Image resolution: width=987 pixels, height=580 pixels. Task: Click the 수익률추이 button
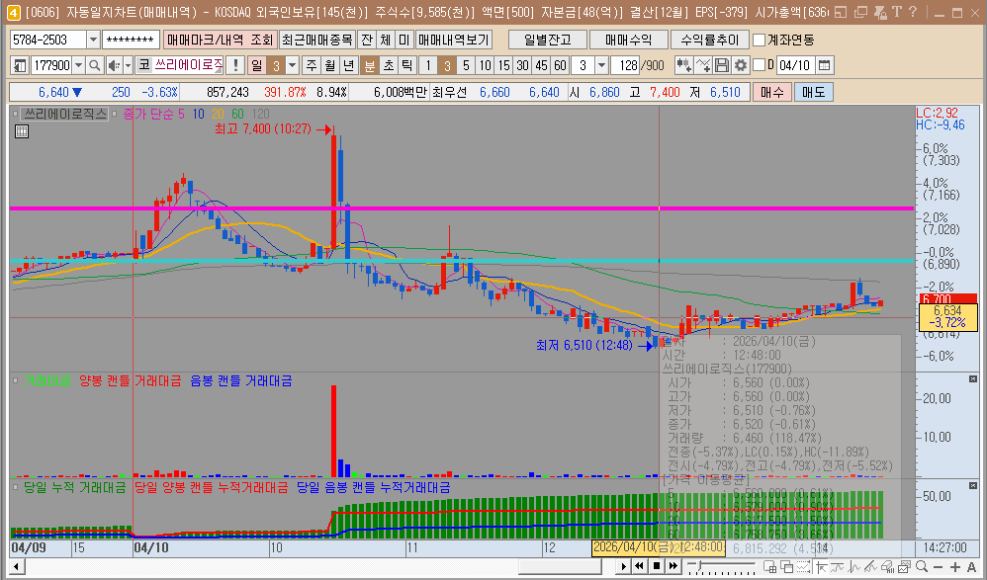tap(709, 40)
